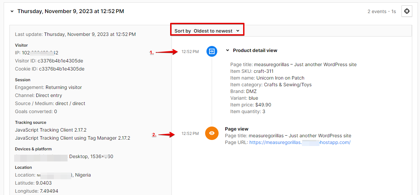Click the visitor IP address value
Viewport: 420px width, 195px height.
[40, 53]
